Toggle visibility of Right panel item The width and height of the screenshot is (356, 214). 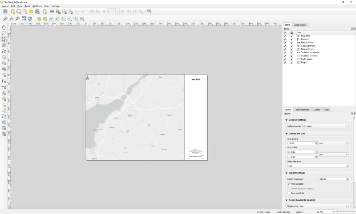[x=285, y=59]
